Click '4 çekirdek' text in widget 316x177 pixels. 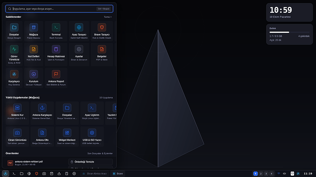[304, 36]
